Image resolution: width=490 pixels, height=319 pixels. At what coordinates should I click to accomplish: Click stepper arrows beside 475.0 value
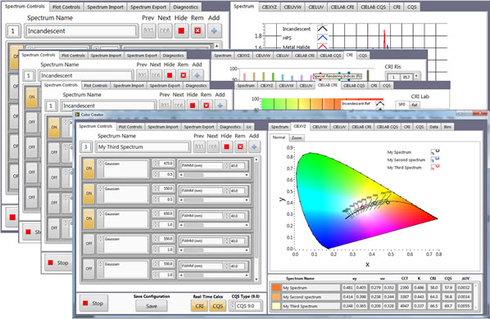156,164
